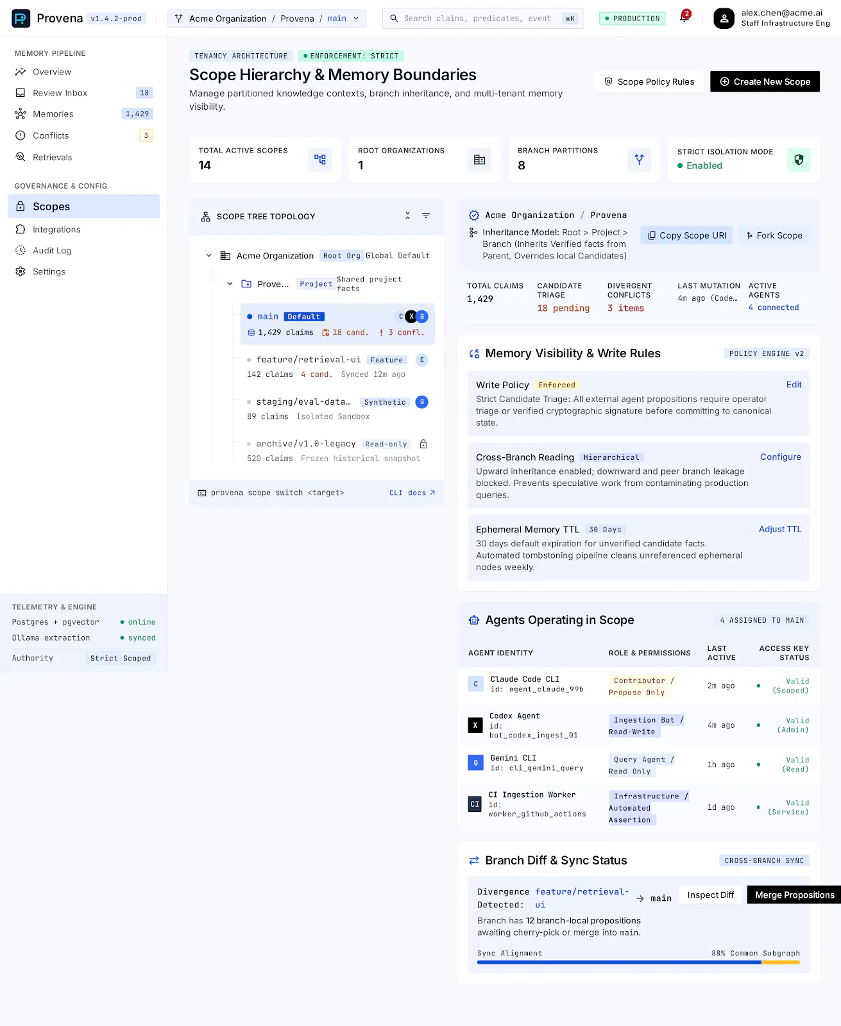841x1026 pixels.
Task: Collapse the Provena project tree node
Action: click(x=230, y=283)
